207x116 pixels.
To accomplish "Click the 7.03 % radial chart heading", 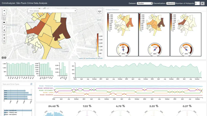I will (87, 106).
